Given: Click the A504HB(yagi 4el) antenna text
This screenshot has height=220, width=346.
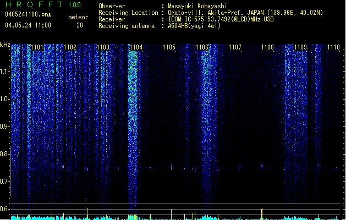Looking at the screenshot, I should (x=194, y=26).
